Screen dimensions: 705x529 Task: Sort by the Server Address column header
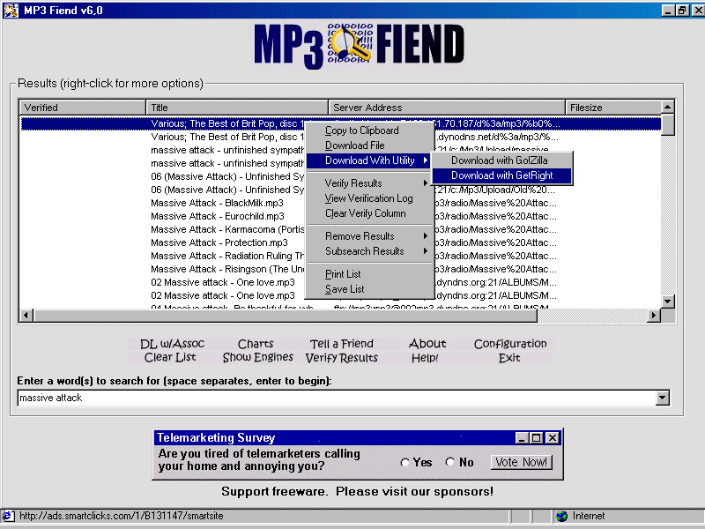tap(447, 108)
